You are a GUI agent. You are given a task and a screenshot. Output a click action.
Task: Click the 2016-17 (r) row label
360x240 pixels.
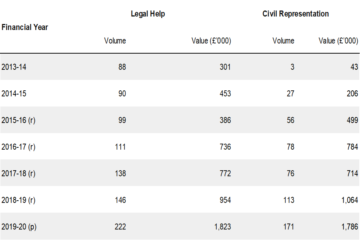pos(18,147)
